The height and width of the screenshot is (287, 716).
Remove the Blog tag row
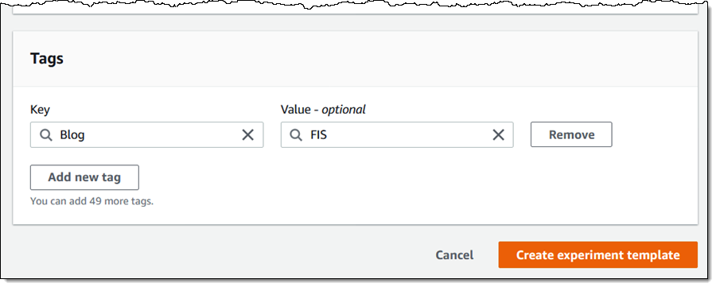coord(571,134)
